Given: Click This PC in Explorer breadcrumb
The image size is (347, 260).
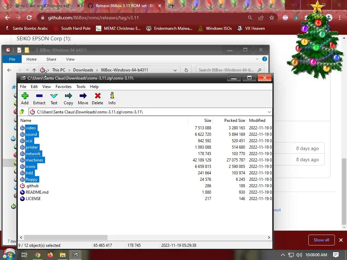Looking at the screenshot, I should coord(59,70).
